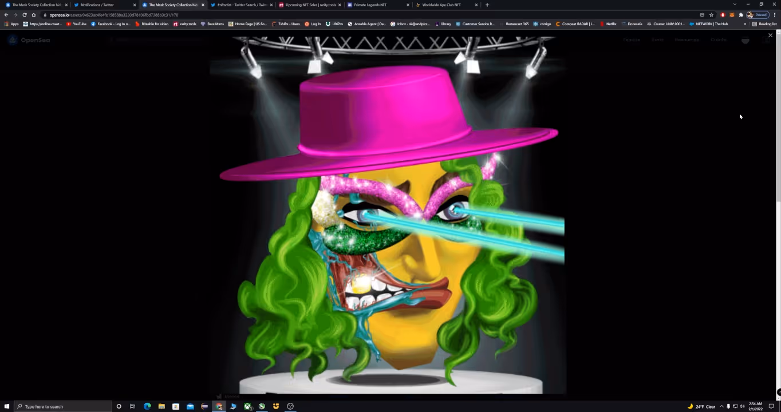Click the Windows taskbar search box
The height and width of the screenshot is (412, 781).
pyautogui.click(x=63, y=406)
